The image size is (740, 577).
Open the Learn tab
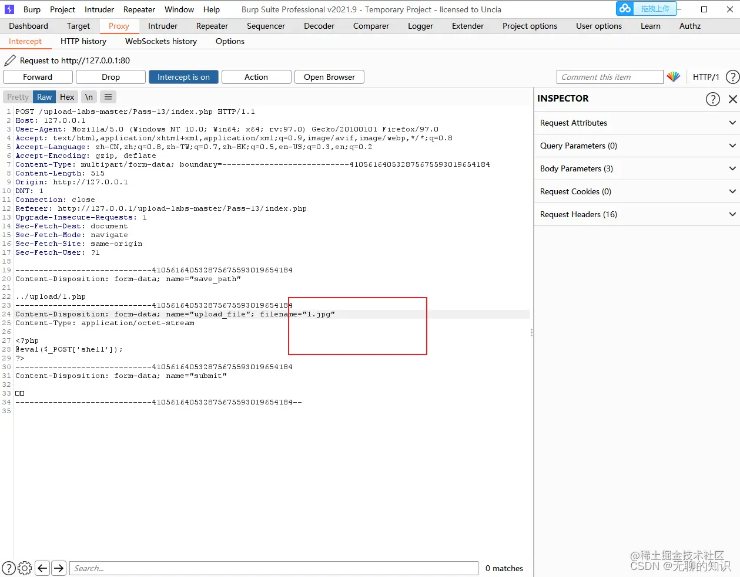coord(651,26)
